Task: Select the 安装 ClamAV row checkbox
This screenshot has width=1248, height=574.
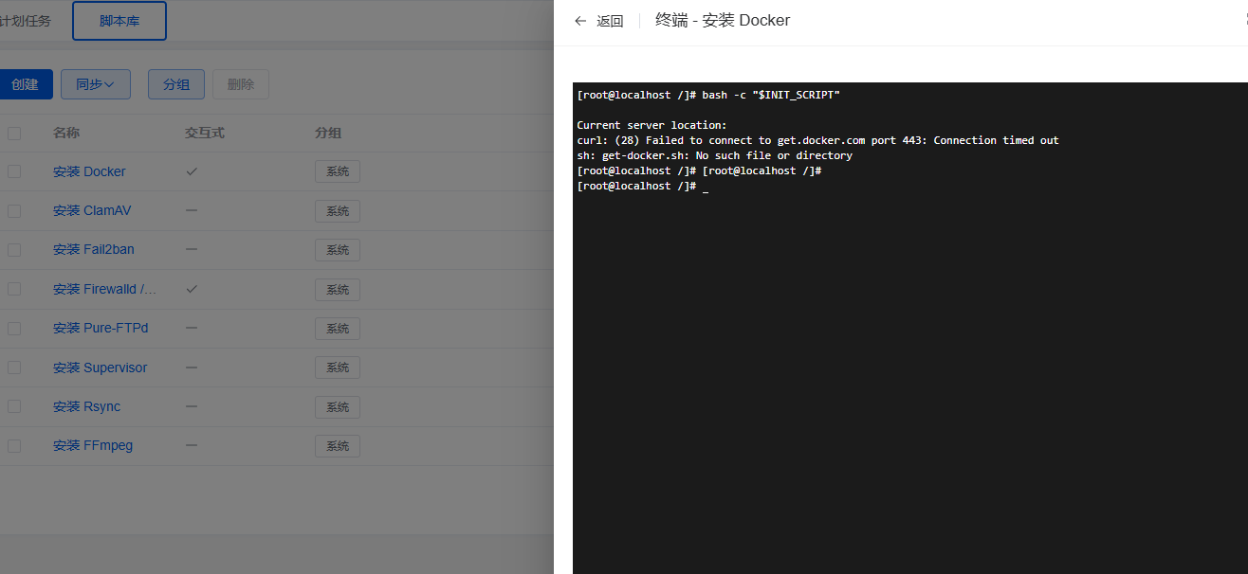Action: [x=14, y=210]
